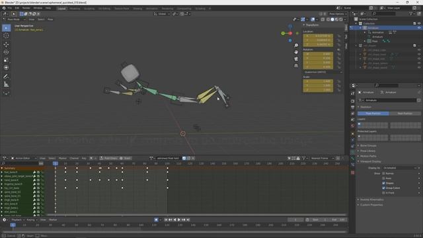Select Rest Position for the skeleton
The width and height of the screenshot is (423, 238).
(x=404, y=114)
